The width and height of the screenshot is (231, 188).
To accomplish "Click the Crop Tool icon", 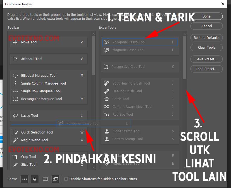I will click(x=15, y=157).
